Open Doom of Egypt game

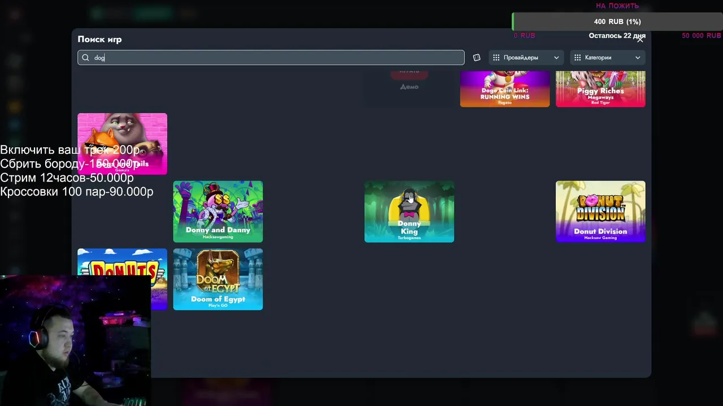[x=218, y=279]
